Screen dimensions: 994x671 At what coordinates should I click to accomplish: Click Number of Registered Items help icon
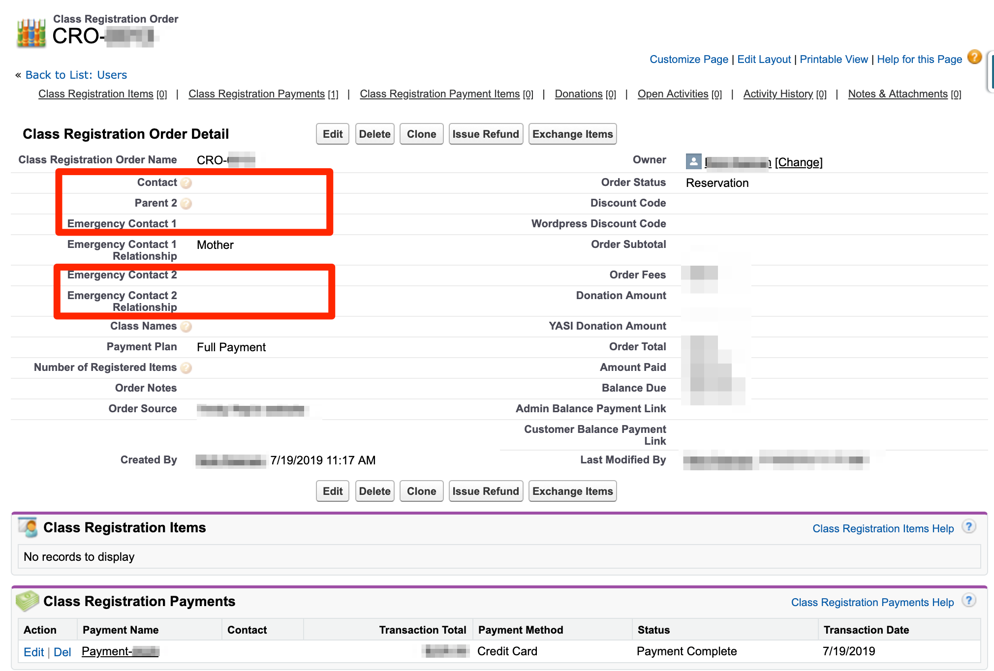(186, 368)
